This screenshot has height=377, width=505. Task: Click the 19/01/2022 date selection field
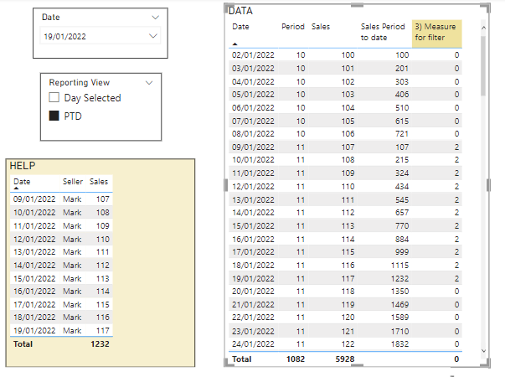coord(100,36)
